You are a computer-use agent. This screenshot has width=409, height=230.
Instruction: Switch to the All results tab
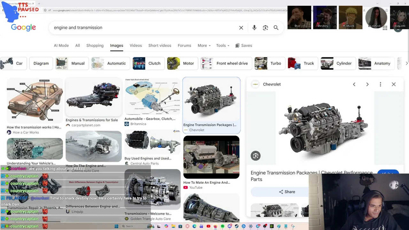click(x=78, y=46)
